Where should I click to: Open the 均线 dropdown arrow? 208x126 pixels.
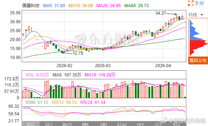[202, 15]
